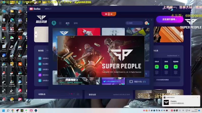This screenshot has width=202, height=113.
Task: Click the ON Air microphone button
Action: tap(109, 14)
